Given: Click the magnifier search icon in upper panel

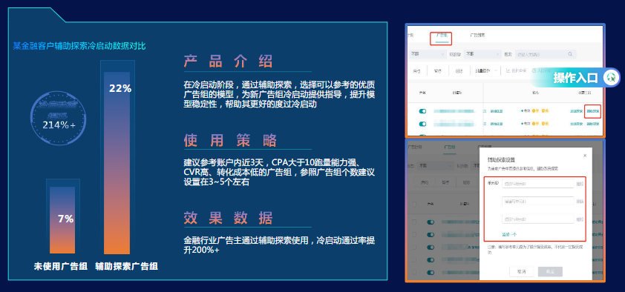Looking at the screenshot, I should [x=570, y=54].
